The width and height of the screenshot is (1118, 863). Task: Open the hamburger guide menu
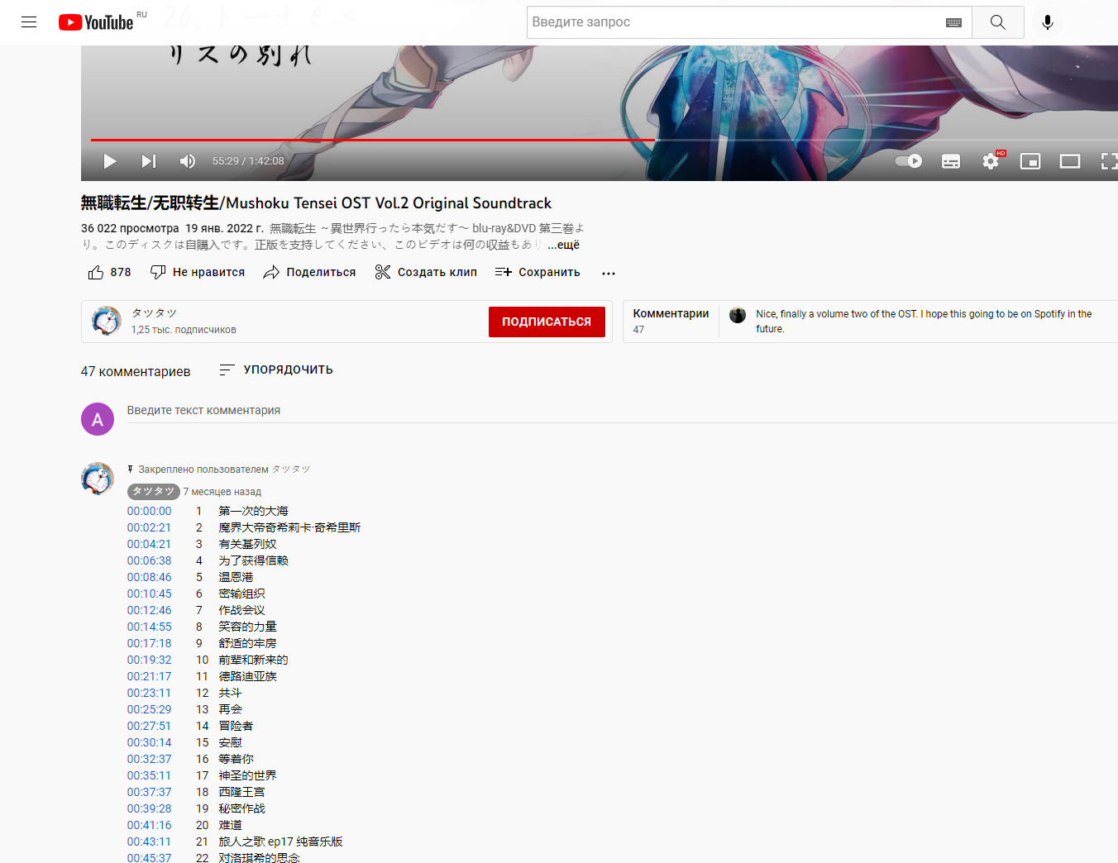click(29, 22)
